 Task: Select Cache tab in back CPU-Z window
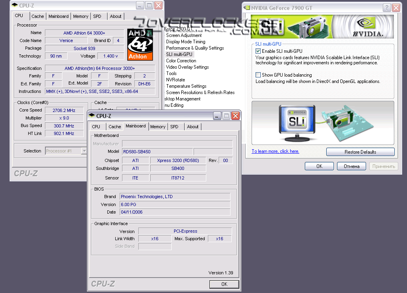(38, 16)
